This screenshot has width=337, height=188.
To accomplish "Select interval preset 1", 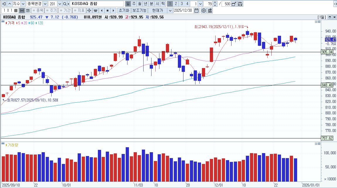I will [170, 4].
